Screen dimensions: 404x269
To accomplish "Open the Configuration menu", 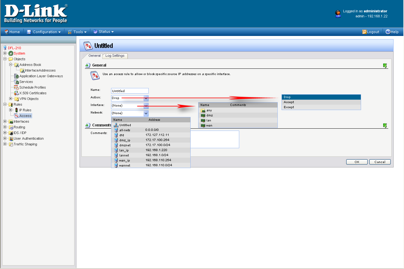I will (x=44, y=32).
